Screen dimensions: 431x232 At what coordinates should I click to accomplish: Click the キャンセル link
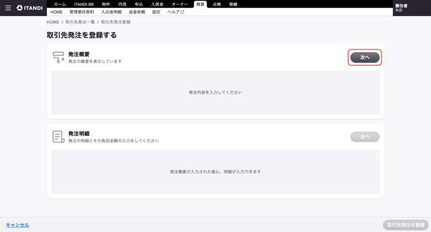tap(17, 225)
